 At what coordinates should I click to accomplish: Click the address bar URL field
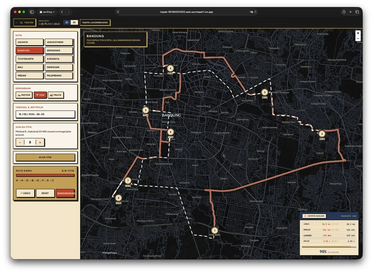click(x=186, y=12)
